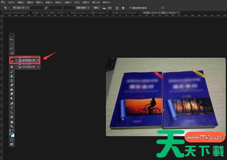Open the blue foreground color swatch

pos(11,133)
